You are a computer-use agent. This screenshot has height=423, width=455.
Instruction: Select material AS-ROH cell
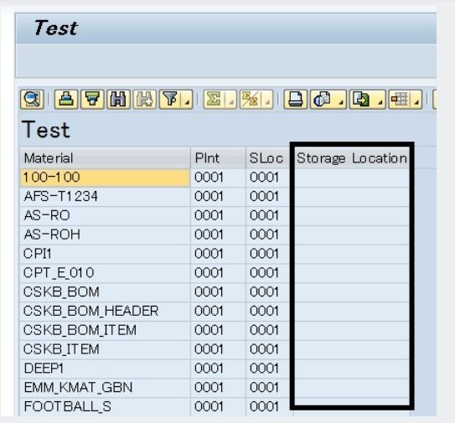coord(105,235)
